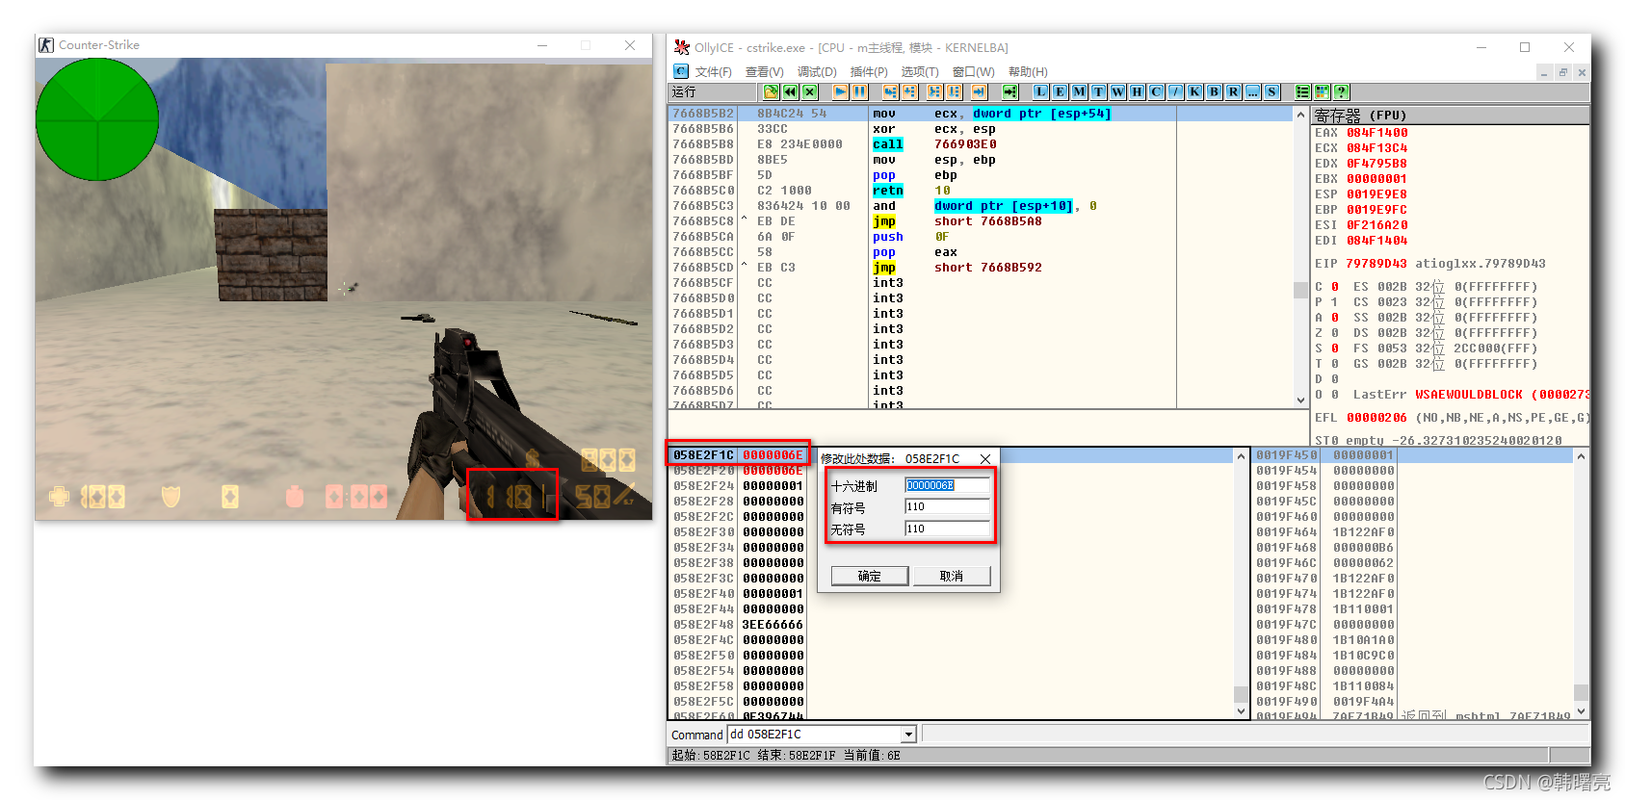Image resolution: width=1625 pixels, height=800 pixels.
Task: Open the 选项(T) menu
Action: tap(920, 72)
